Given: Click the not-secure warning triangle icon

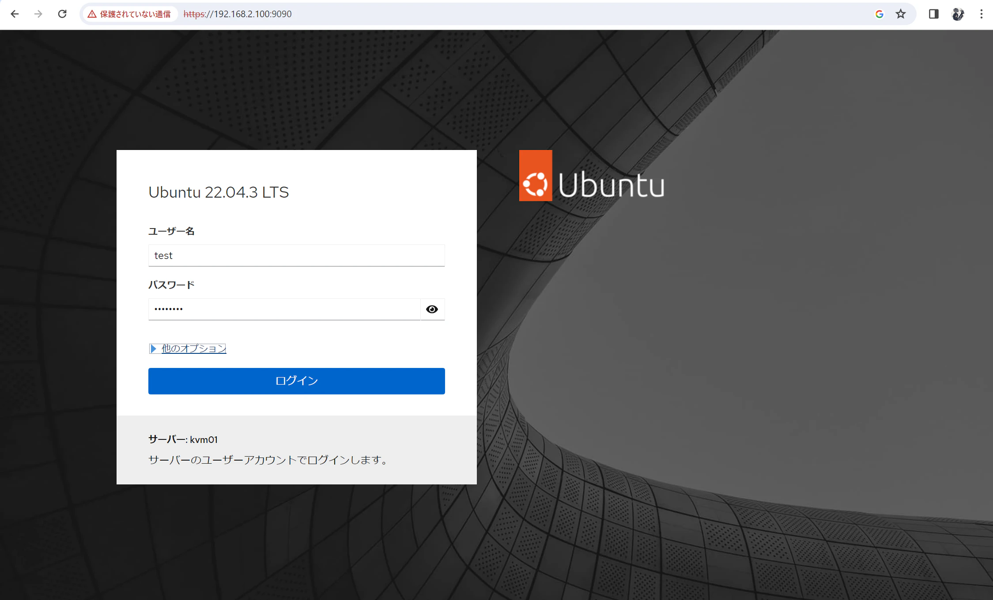Looking at the screenshot, I should [92, 14].
